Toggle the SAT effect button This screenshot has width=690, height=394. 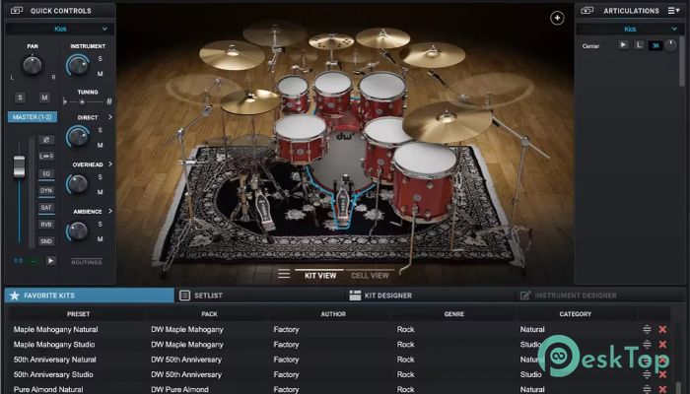(x=46, y=207)
